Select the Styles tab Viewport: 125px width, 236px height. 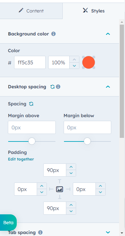(94, 11)
